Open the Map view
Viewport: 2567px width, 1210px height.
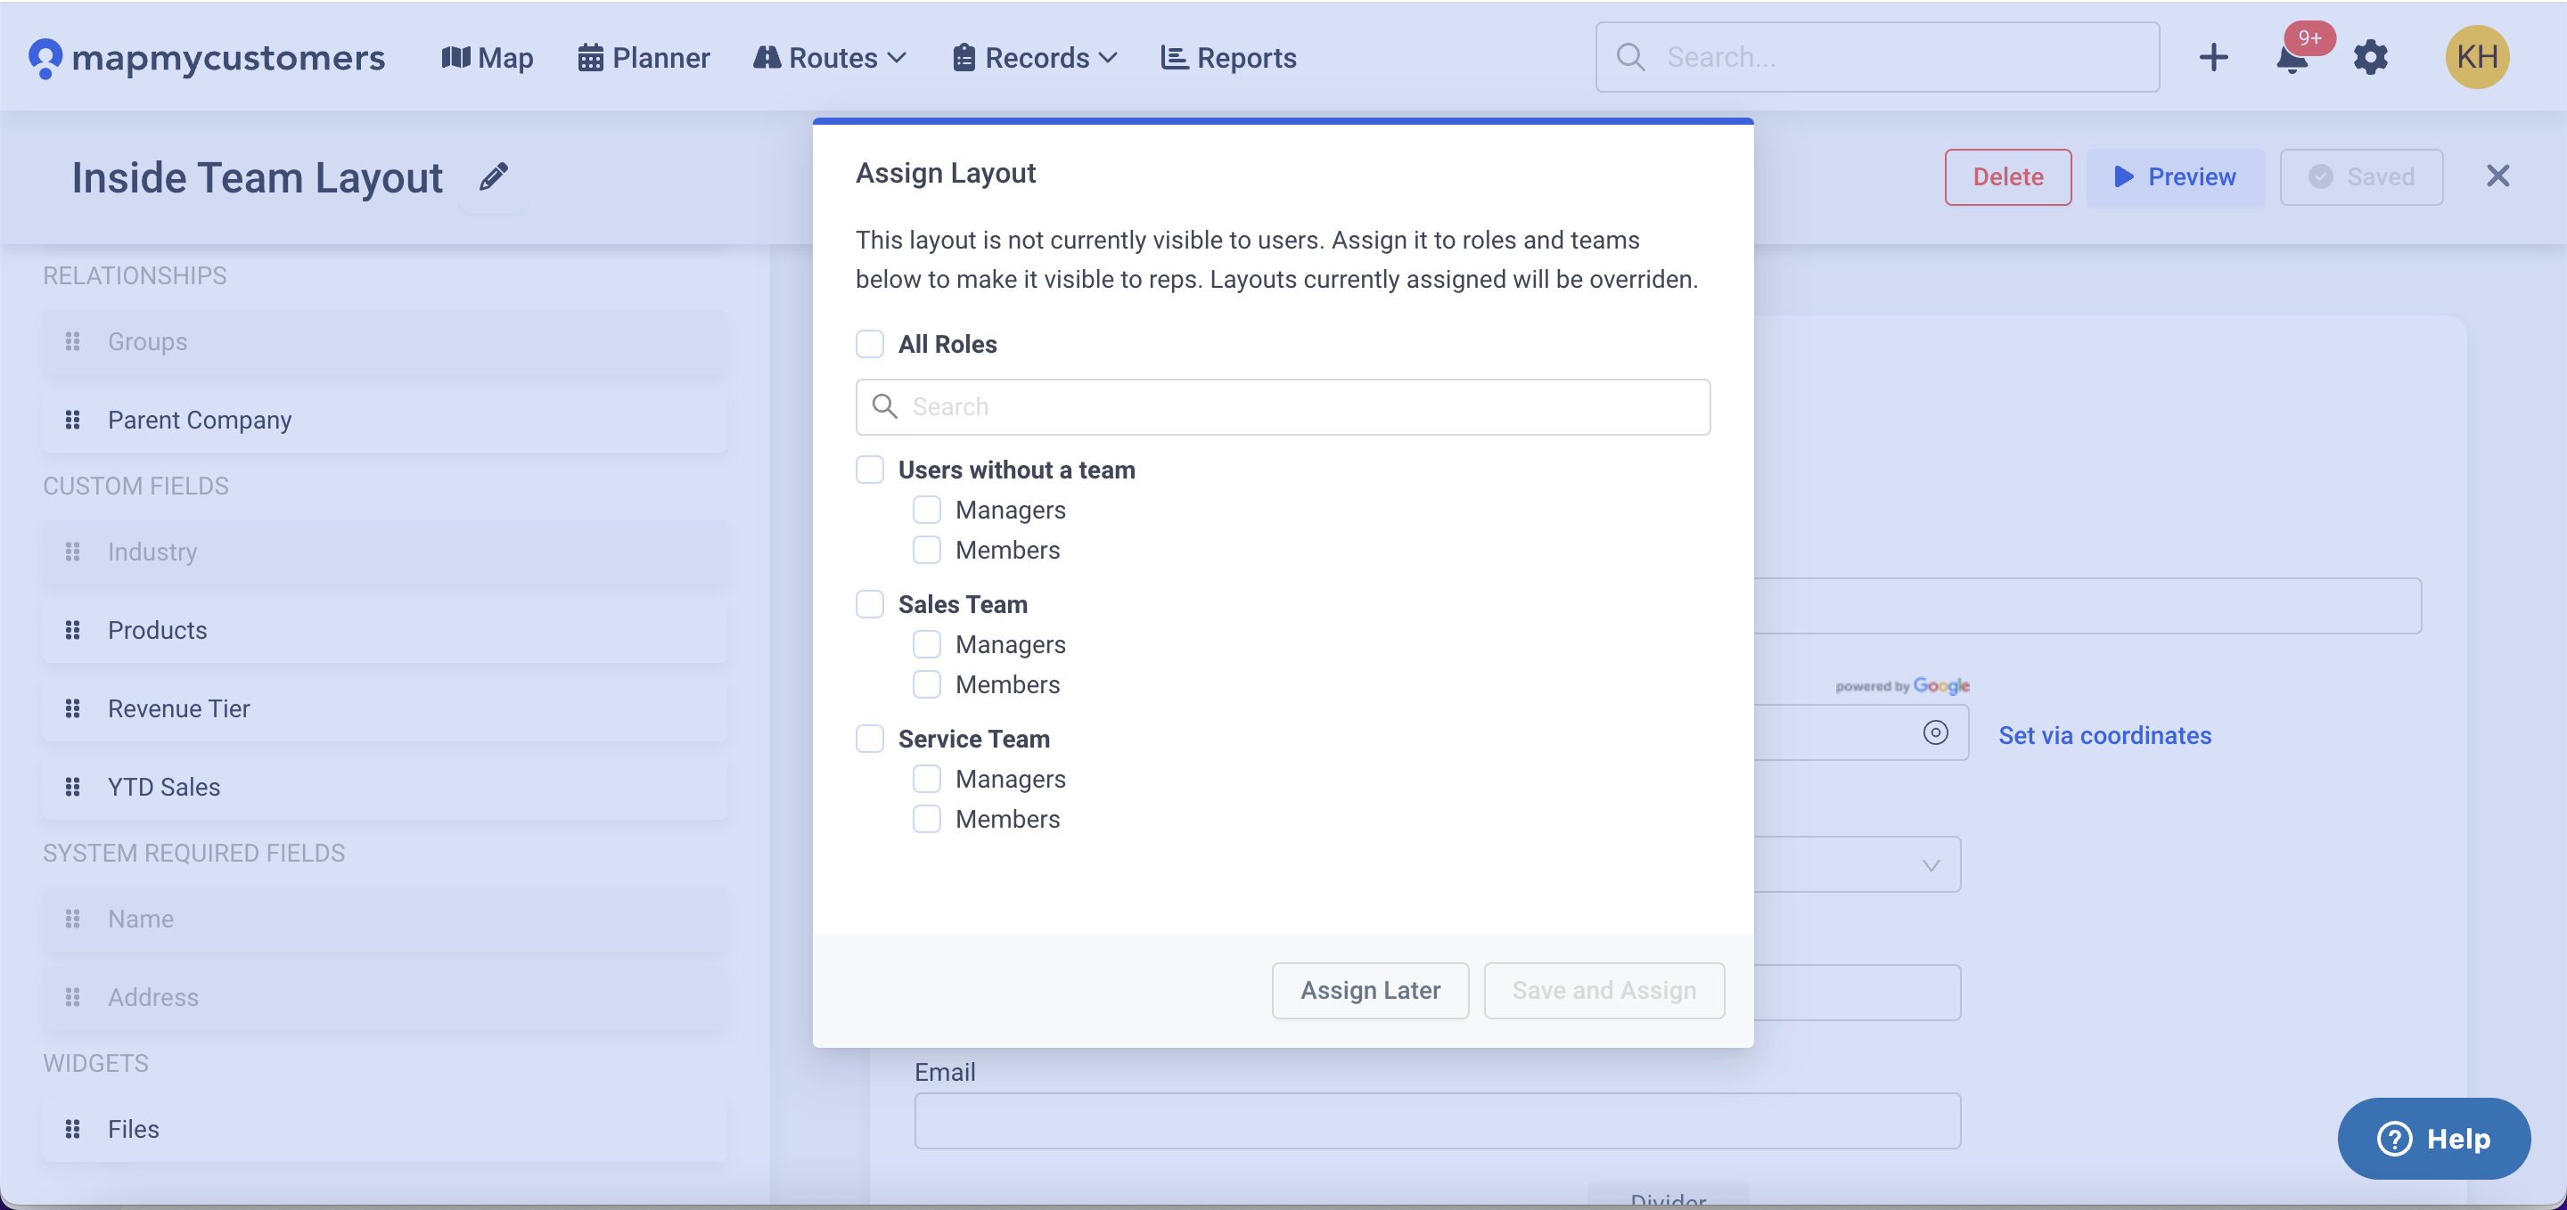point(488,58)
